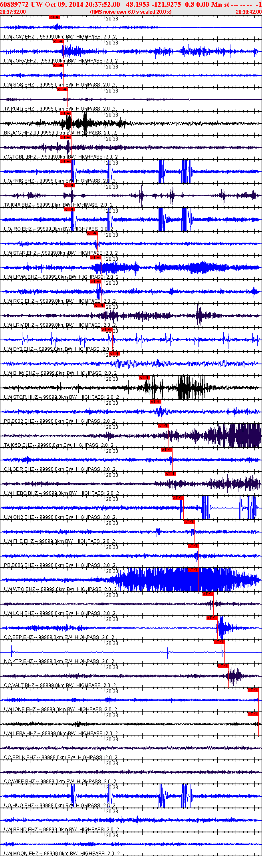Image resolution: width=262 pixels, height=856 pixels.
Task: Click the red pick flag on CC VALT trace
Action: click(223, 666)
